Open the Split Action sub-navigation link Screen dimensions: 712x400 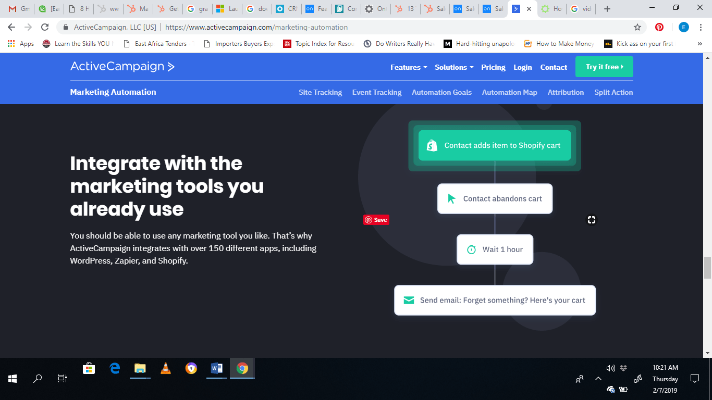pyautogui.click(x=613, y=92)
